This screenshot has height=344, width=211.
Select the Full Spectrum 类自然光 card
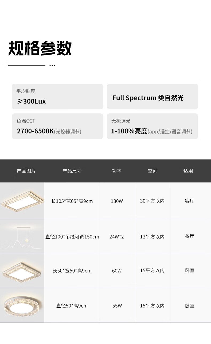point(152,97)
